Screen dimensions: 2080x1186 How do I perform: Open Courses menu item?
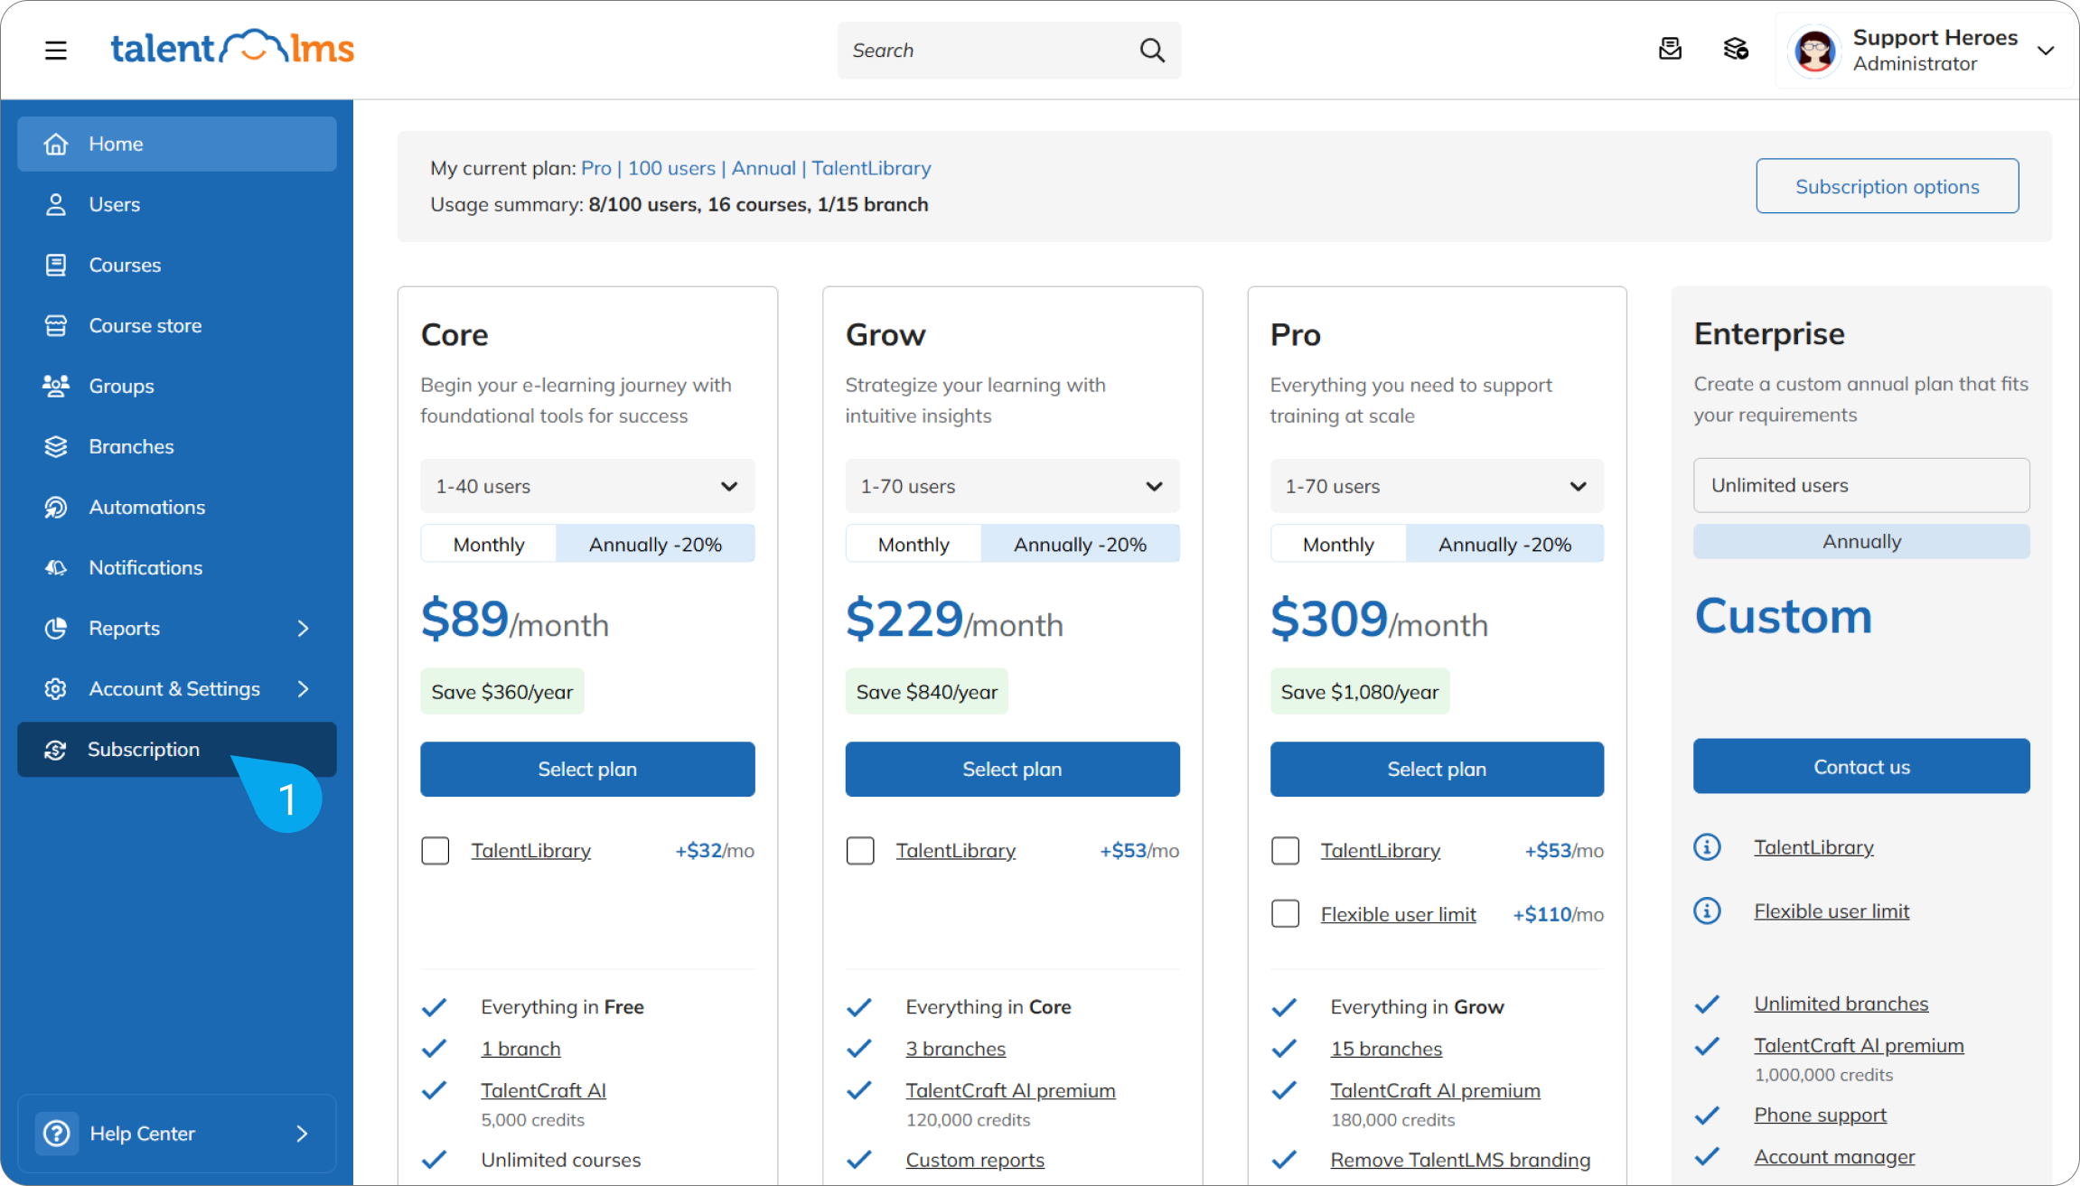click(177, 265)
